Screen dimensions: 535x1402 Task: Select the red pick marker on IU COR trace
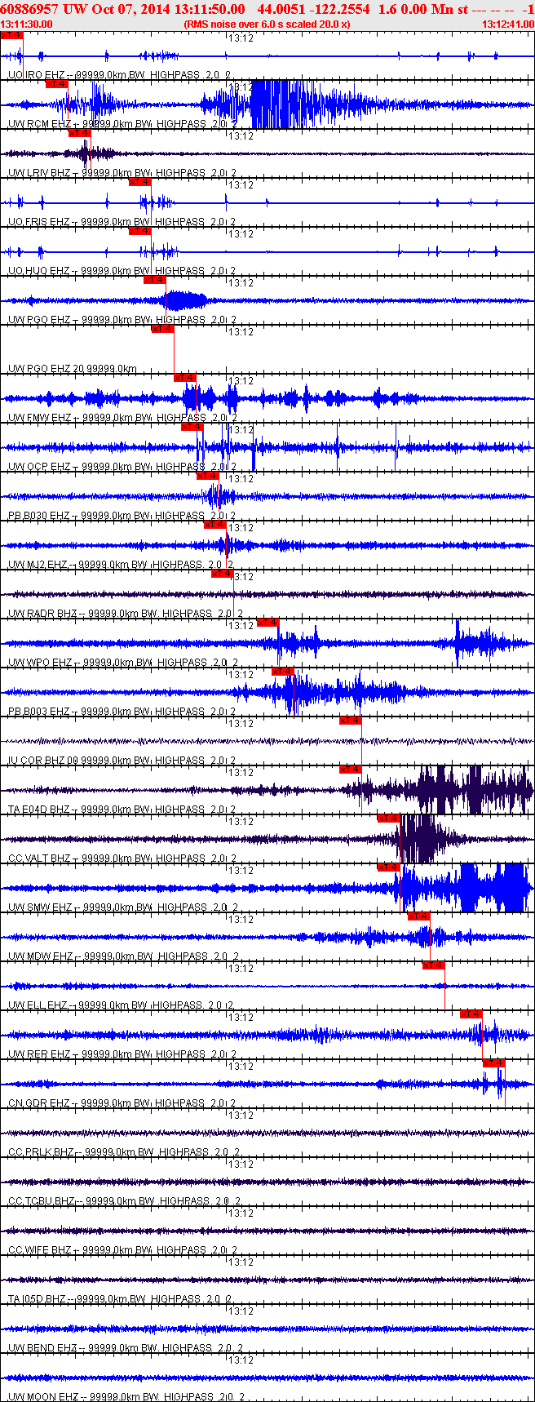pyautogui.click(x=351, y=720)
